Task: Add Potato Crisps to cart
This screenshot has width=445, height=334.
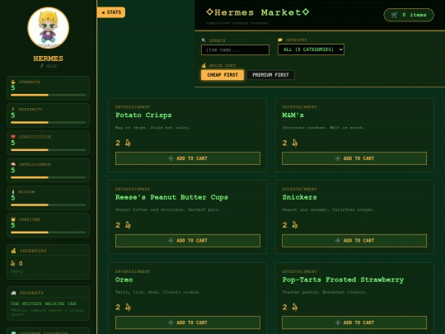Action: [188, 158]
